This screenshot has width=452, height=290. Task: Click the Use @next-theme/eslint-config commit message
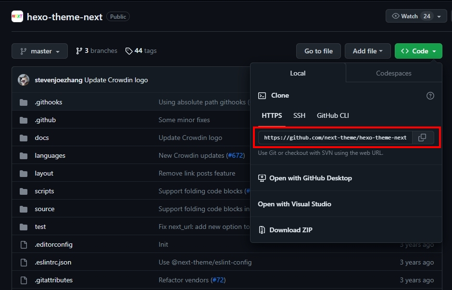205,262
